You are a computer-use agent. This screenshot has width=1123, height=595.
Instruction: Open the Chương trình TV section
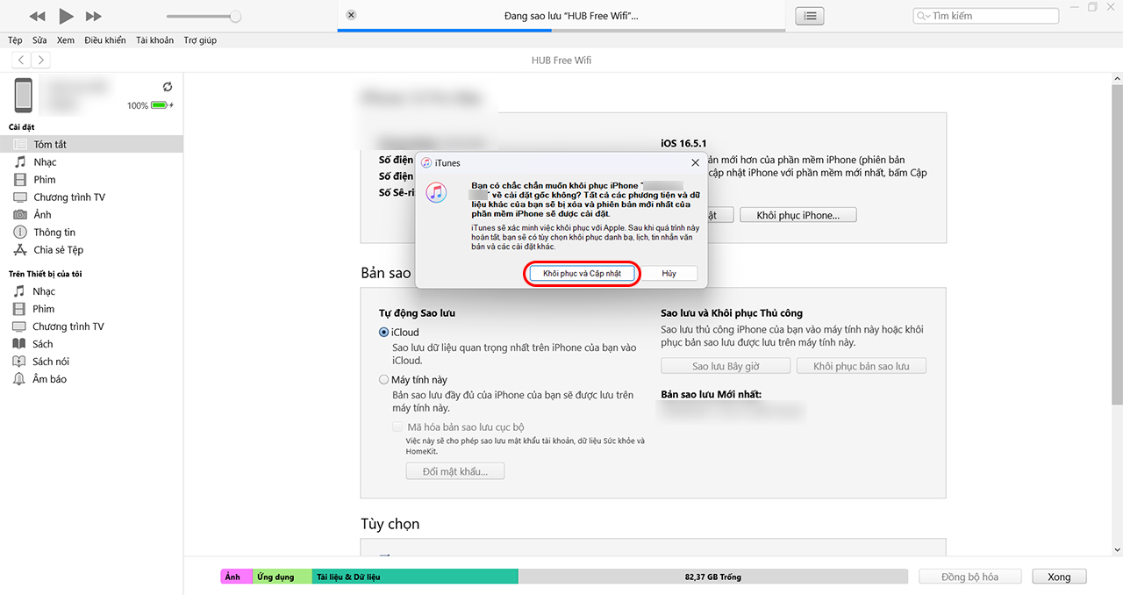(68, 197)
